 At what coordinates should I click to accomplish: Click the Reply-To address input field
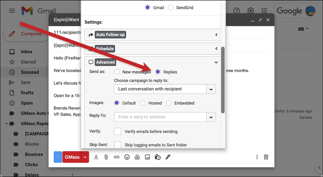pyautogui.click(x=160, y=117)
